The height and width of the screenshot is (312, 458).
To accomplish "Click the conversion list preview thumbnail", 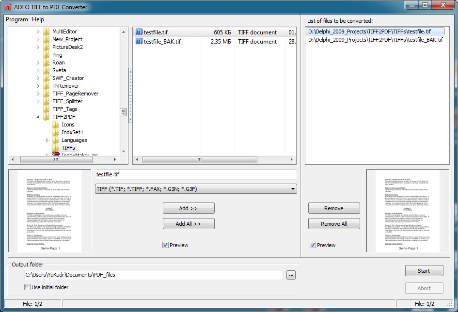I will pyautogui.click(x=408, y=211).
